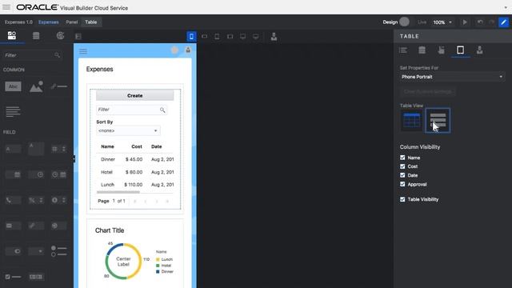Uncheck the Date column visibility checkbox

[x=402, y=175]
